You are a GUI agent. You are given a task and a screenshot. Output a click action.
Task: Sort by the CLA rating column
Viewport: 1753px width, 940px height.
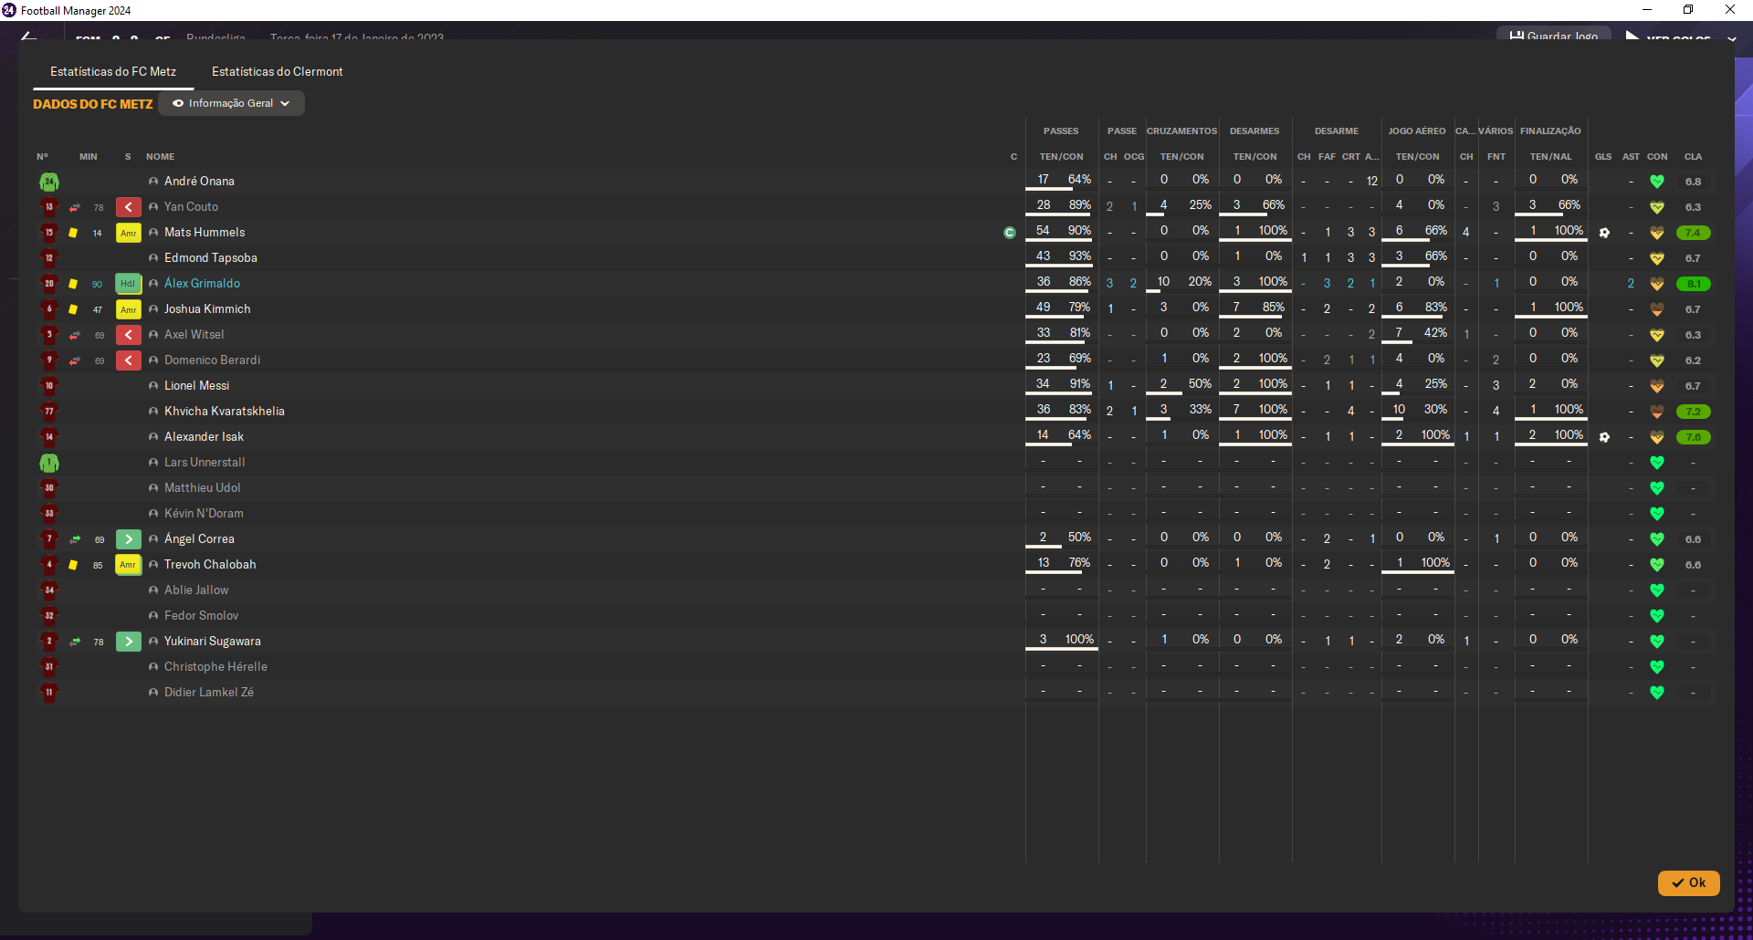click(x=1693, y=157)
